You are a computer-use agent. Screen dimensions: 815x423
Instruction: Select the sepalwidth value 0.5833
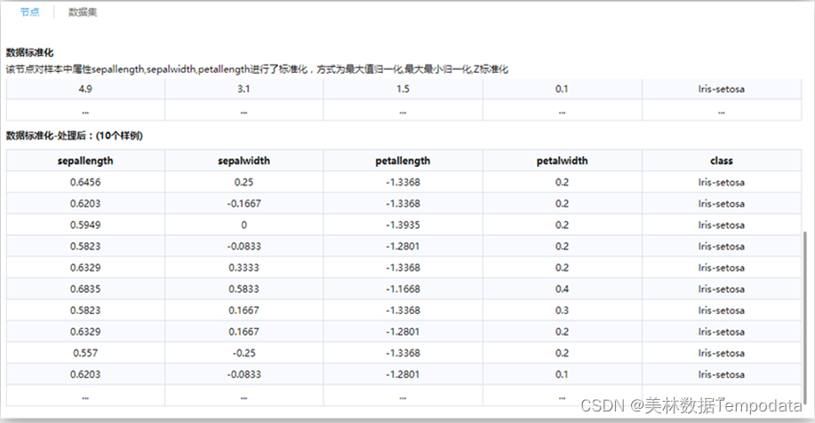(244, 289)
